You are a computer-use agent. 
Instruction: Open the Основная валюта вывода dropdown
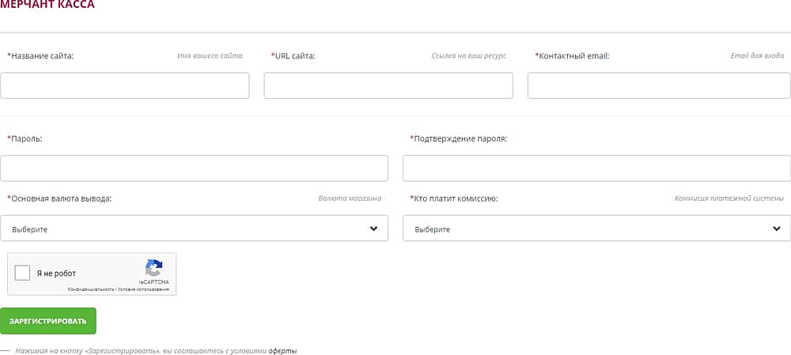pyautogui.click(x=195, y=228)
